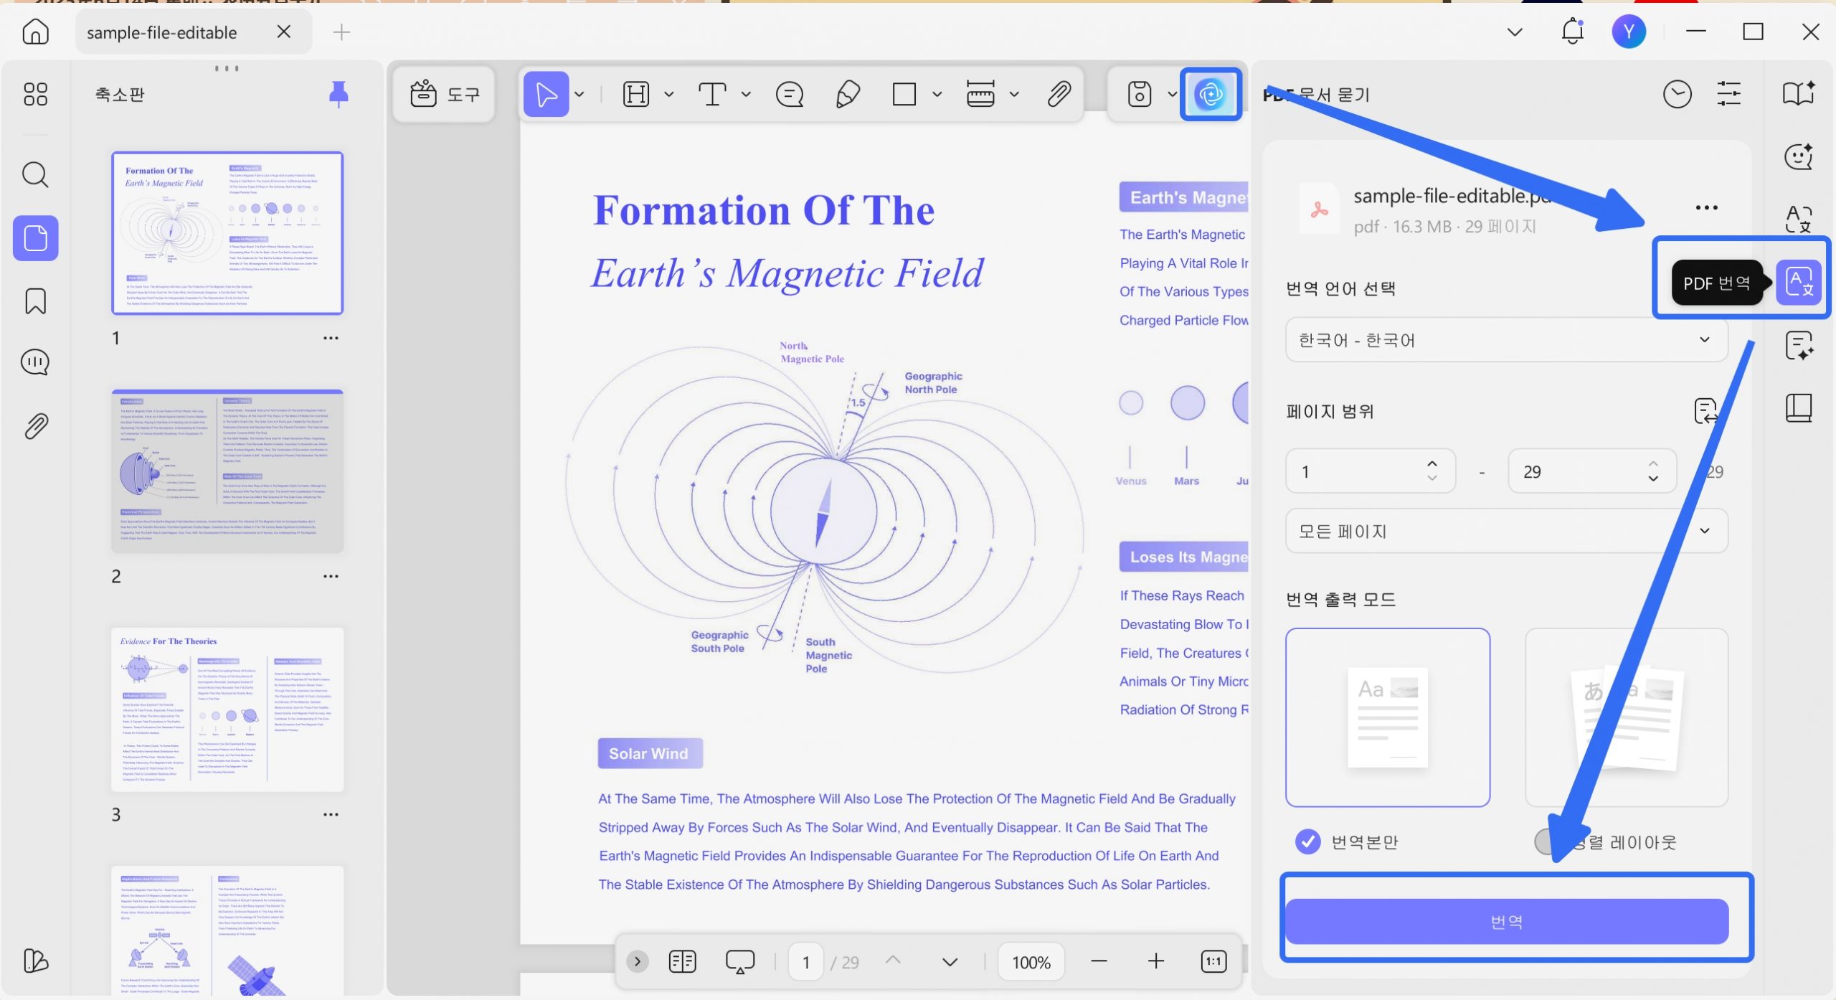Image resolution: width=1836 pixels, height=1000 pixels.
Task: Open the tab list chevron in title bar
Action: pyautogui.click(x=1515, y=32)
